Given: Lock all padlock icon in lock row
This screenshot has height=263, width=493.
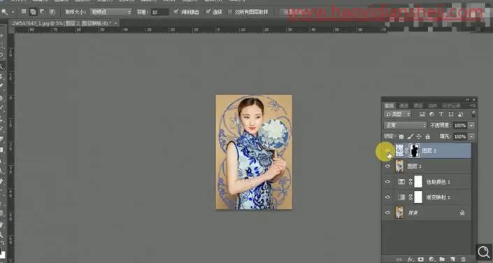Looking at the screenshot, I should coord(427,136).
